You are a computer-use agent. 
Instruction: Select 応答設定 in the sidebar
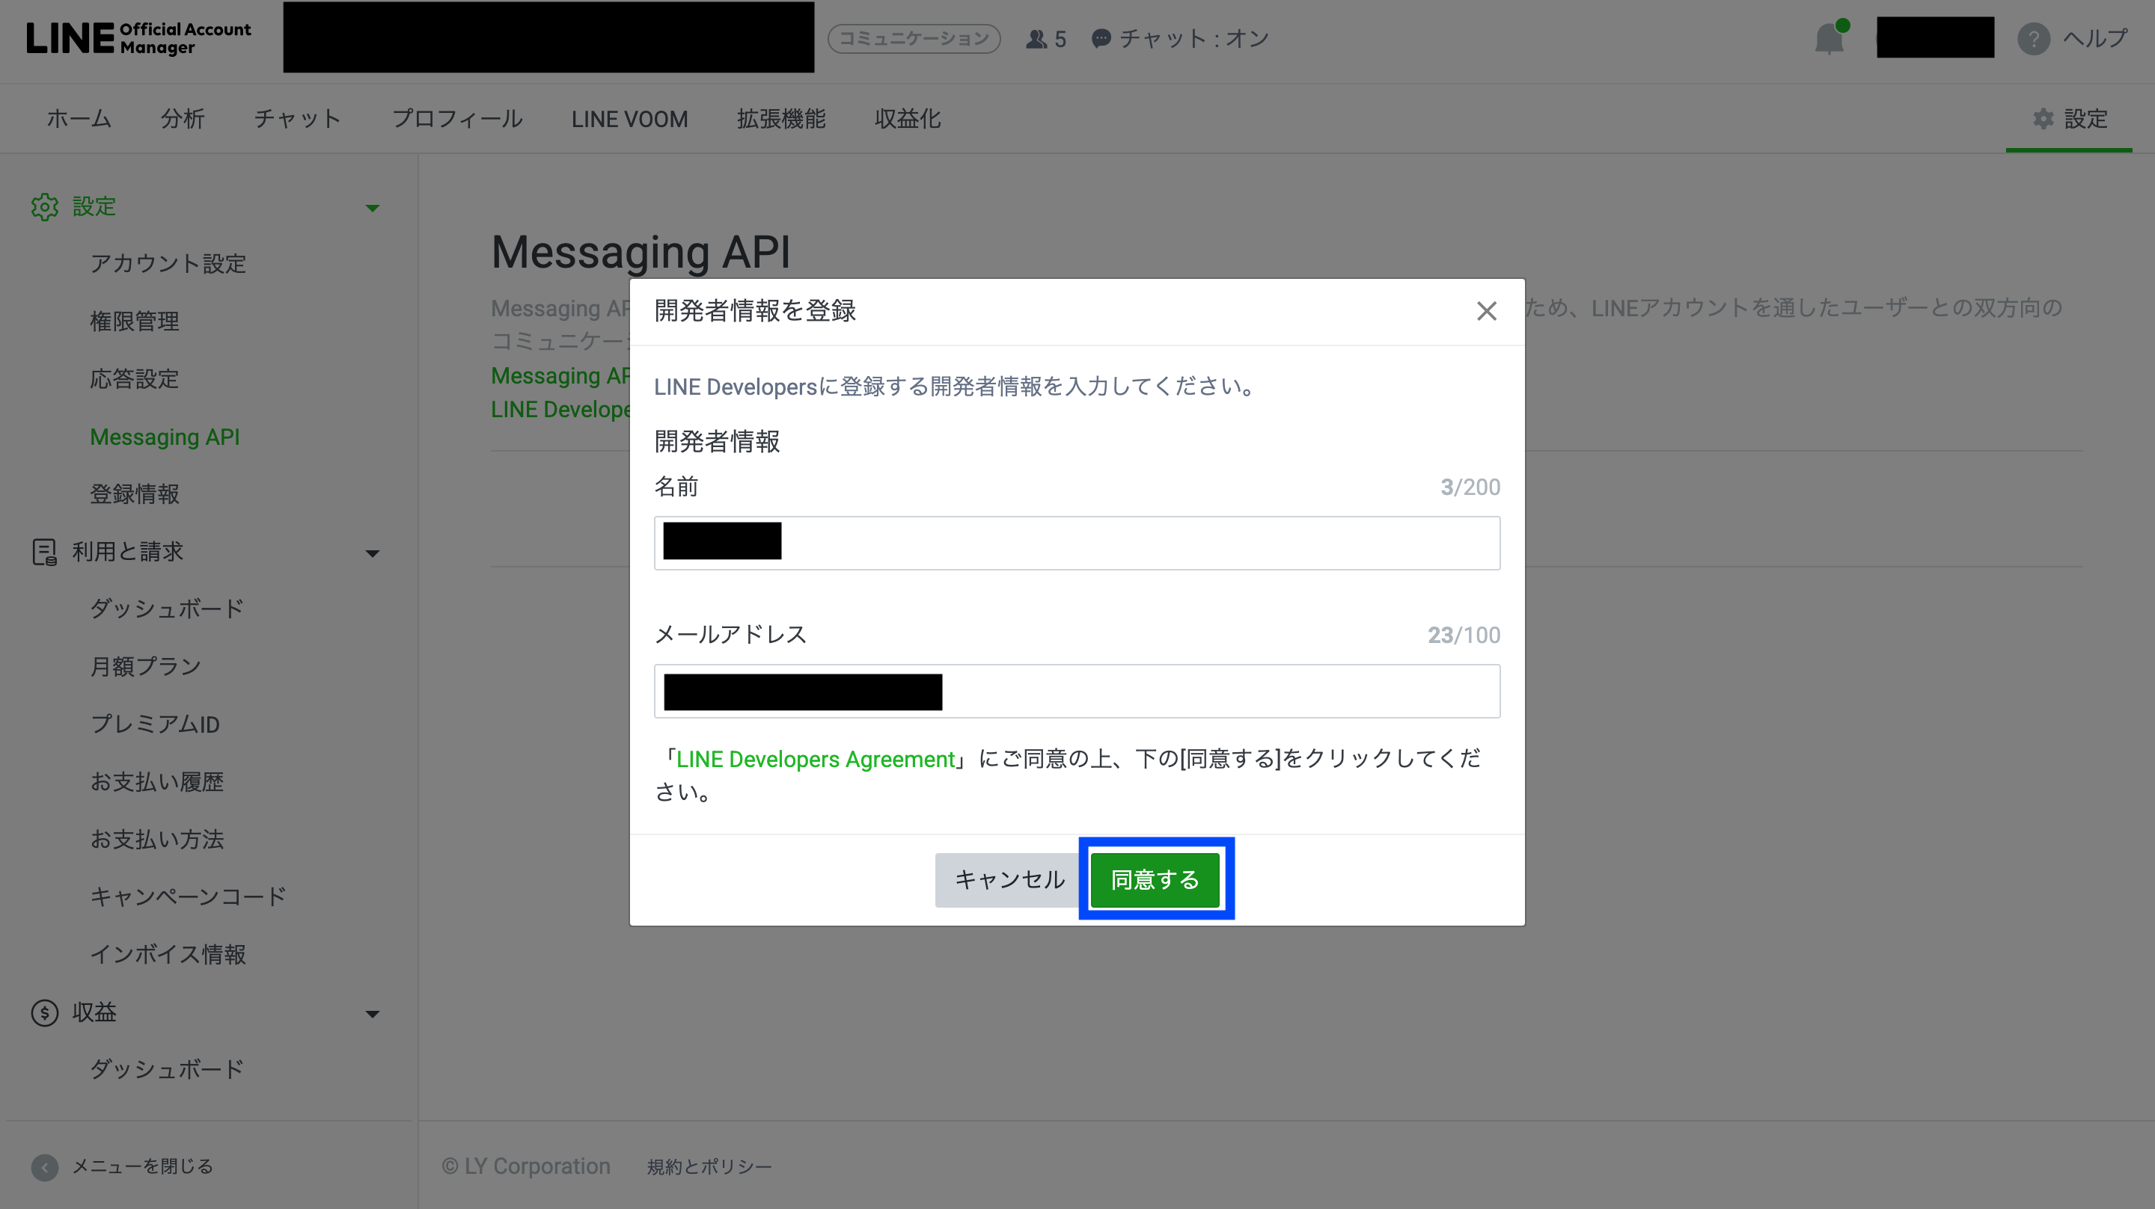[134, 379]
